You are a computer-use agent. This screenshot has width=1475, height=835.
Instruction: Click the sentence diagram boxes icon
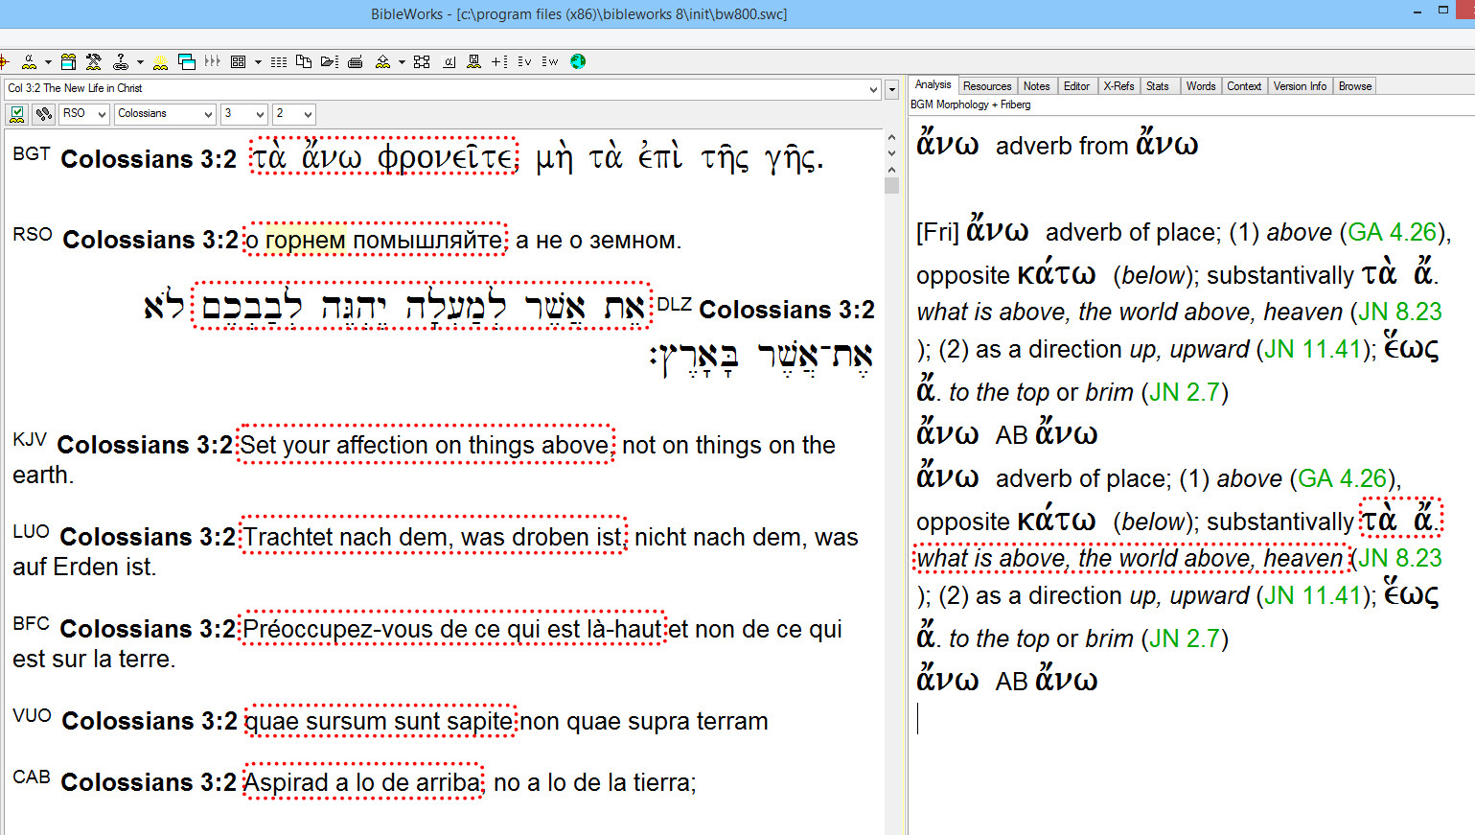(x=422, y=61)
